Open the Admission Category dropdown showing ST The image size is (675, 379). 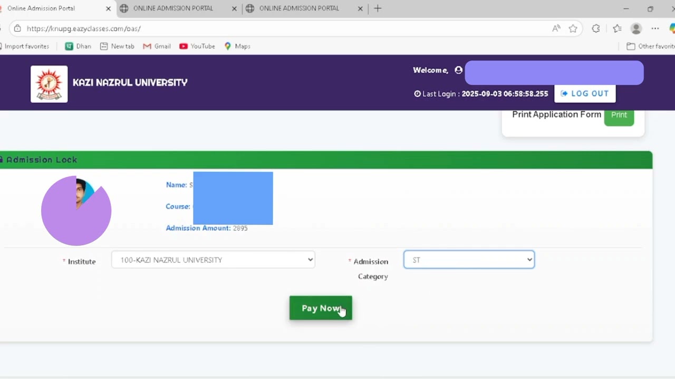[x=469, y=260]
